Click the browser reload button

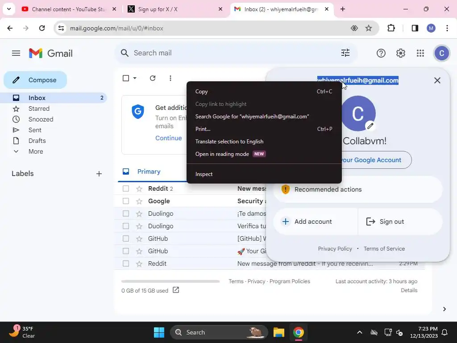coord(42,28)
